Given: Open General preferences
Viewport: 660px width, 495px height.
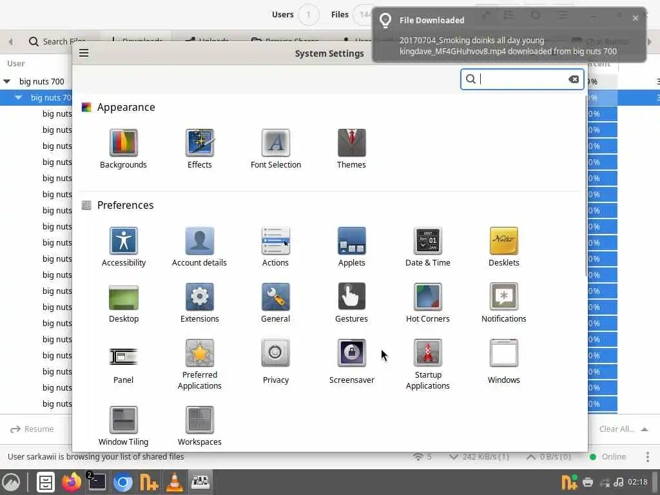Looking at the screenshot, I should 276,303.
